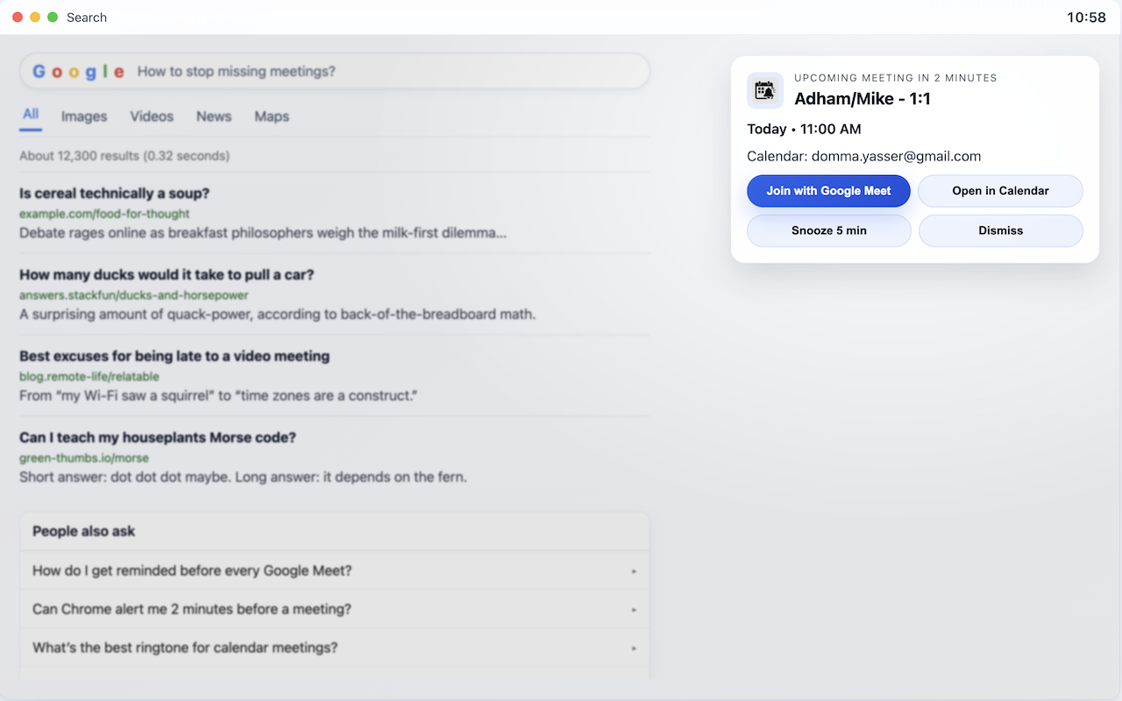
Task: Switch to the Videos tab
Action: (152, 117)
